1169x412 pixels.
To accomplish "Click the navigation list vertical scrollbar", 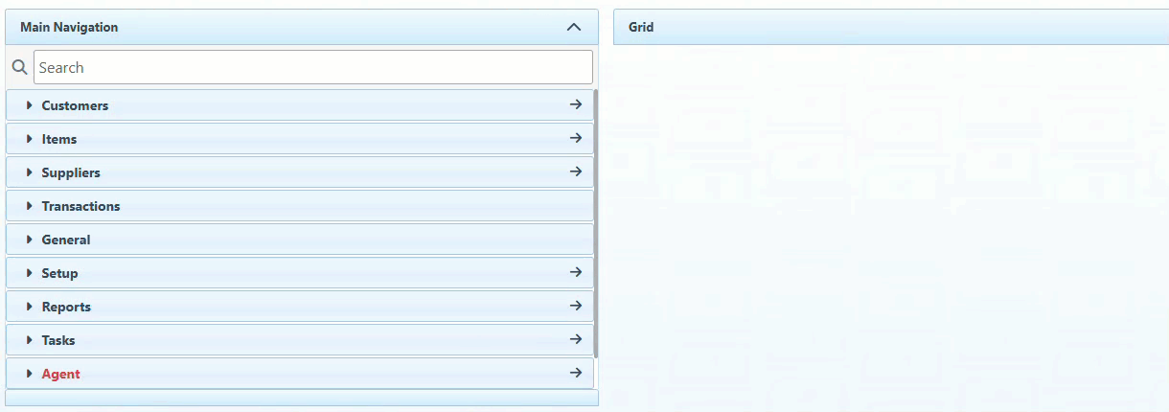I will (x=596, y=222).
